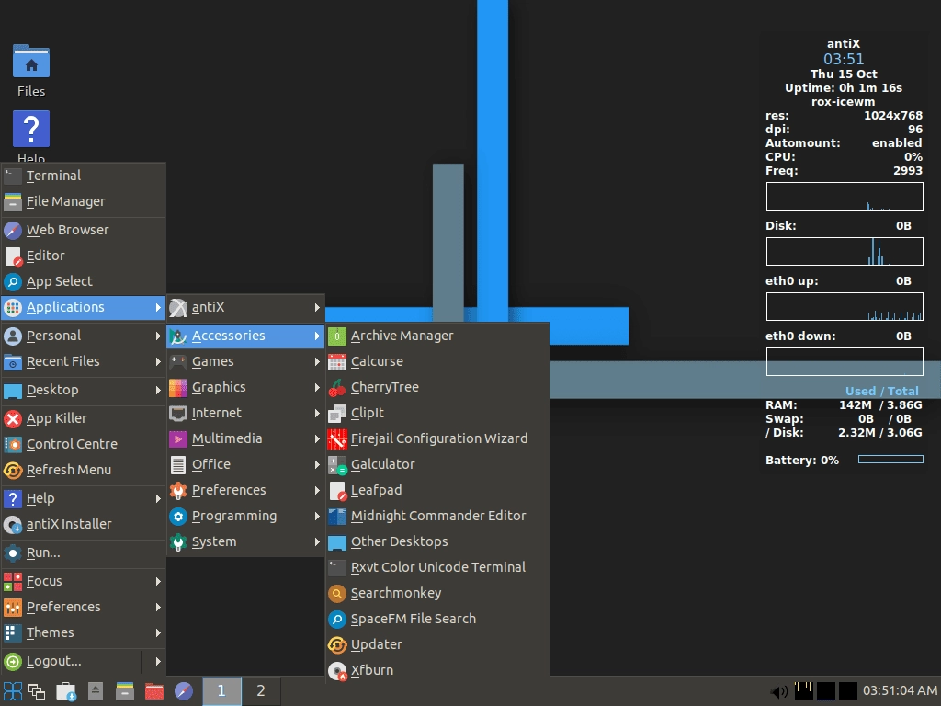
Task: Open System category
Action: (245, 542)
